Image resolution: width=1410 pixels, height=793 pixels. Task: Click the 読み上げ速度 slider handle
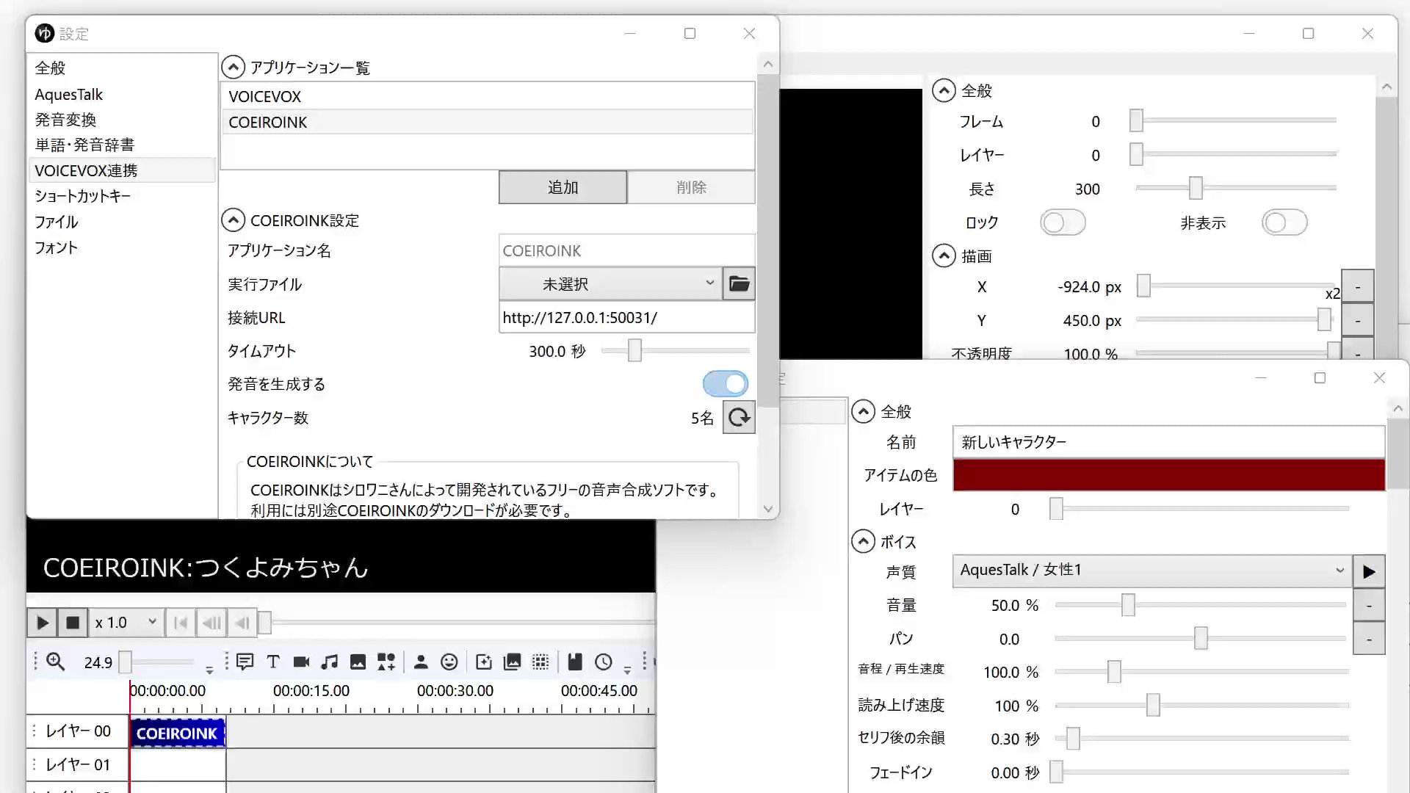point(1153,705)
